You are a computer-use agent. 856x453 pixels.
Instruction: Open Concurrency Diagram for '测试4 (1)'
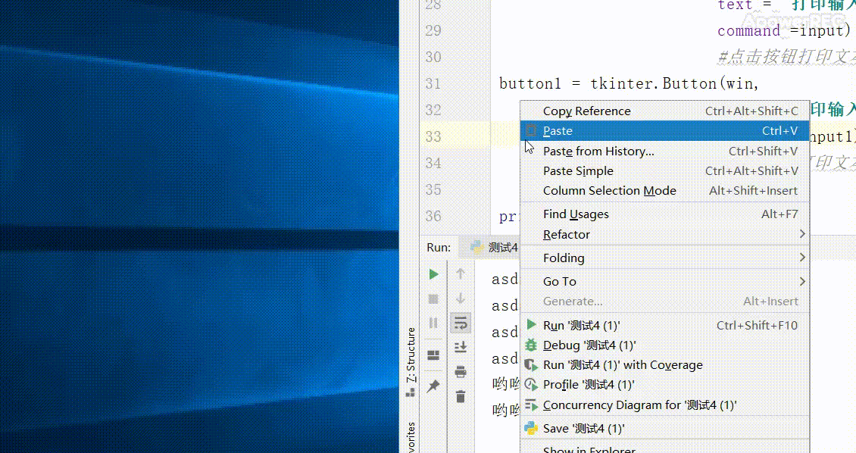(x=664, y=405)
